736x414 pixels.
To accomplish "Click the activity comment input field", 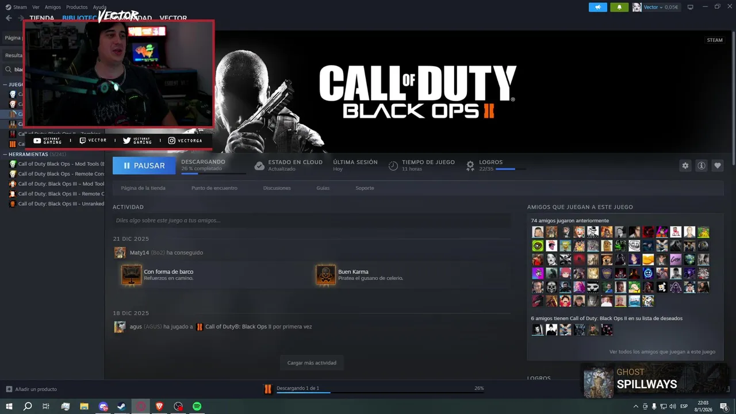I will (311, 220).
